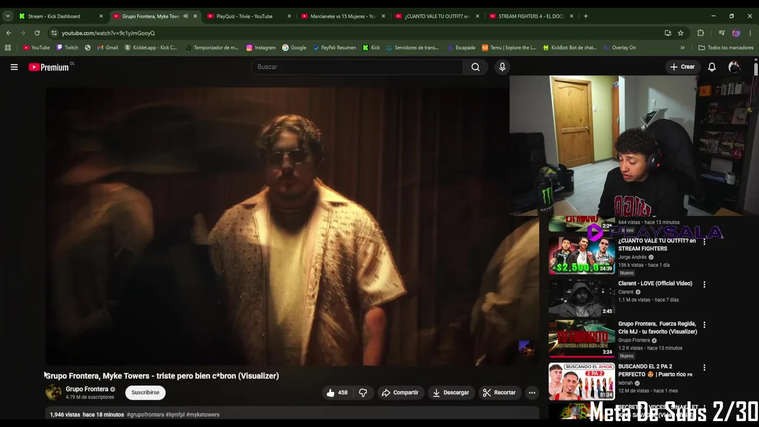Click the address bar URL
The image size is (759, 427).
tap(109, 33)
